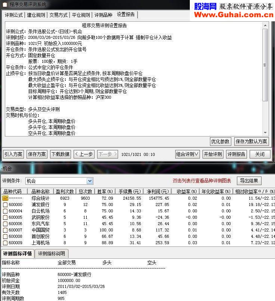Click the 100.00 win rate value
This screenshot has width=275, height=301.
pos(106,230)
